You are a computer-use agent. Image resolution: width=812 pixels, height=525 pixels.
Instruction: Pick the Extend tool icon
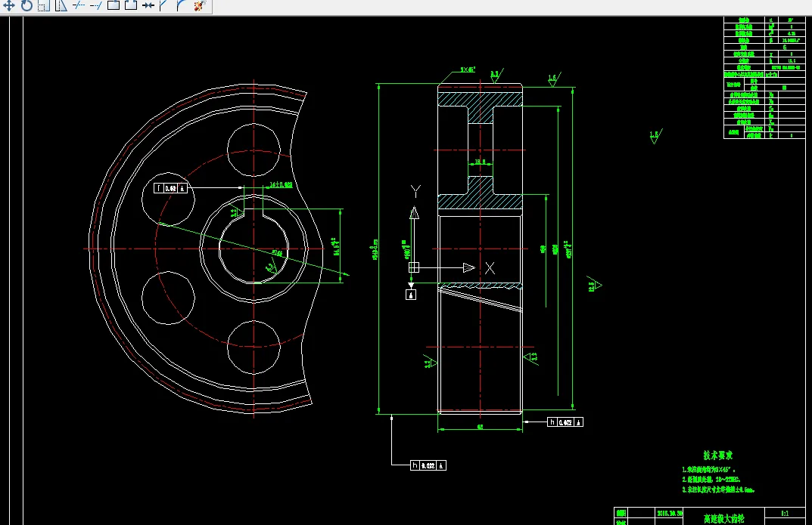(96, 6)
